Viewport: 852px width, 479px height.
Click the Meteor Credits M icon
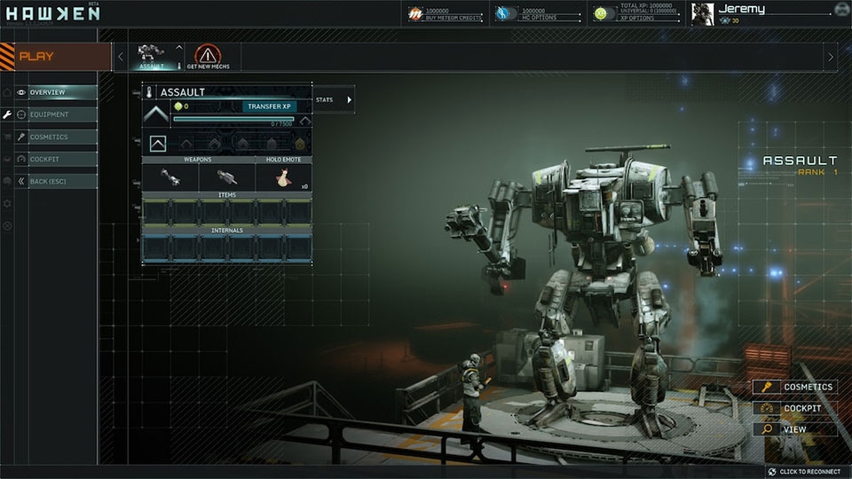415,14
